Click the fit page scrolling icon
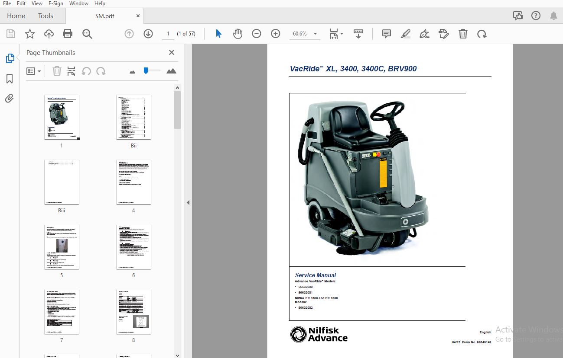This screenshot has height=358, width=563. pos(334,34)
